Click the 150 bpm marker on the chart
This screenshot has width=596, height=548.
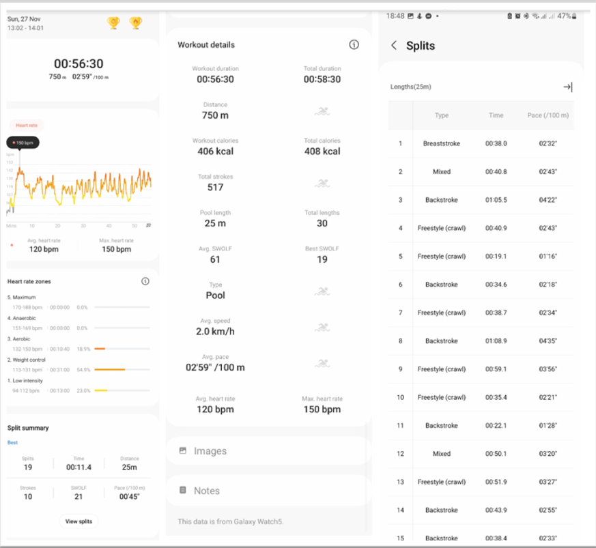23,143
